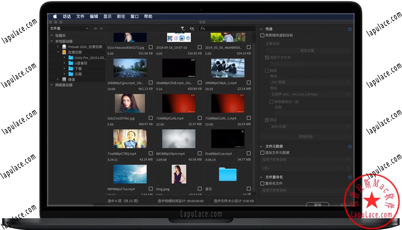Screen dimensions: 402x230
Task: Expand the 网络驱动器 tree item
Action: click(x=51, y=84)
